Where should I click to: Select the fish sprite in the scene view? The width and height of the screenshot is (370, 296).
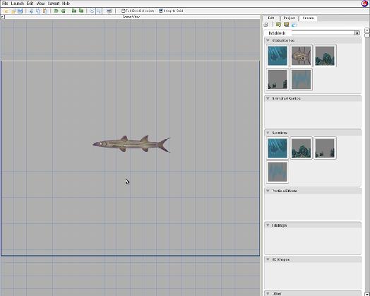pos(131,143)
